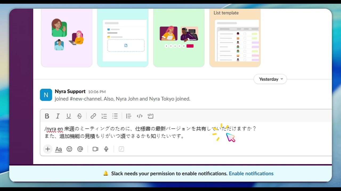Start an ordered numbered list
This screenshot has width=341, height=191.
[x=104, y=116]
